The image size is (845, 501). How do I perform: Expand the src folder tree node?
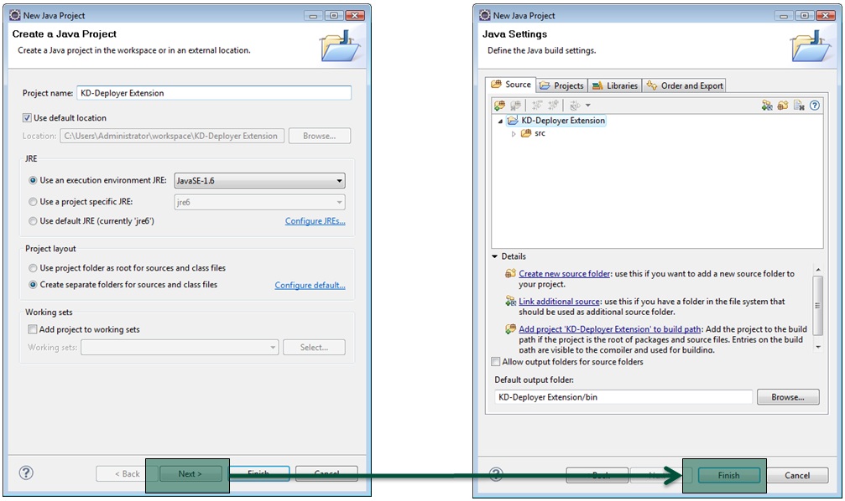[x=514, y=134]
